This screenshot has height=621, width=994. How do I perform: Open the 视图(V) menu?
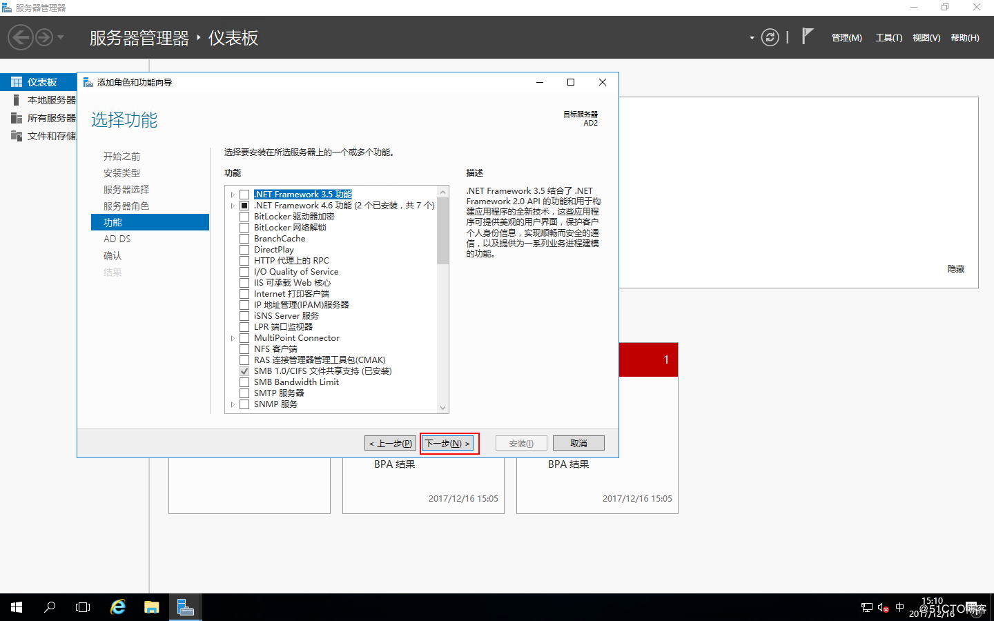tap(926, 38)
